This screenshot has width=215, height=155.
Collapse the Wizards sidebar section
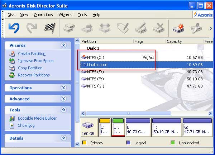(64, 45)
